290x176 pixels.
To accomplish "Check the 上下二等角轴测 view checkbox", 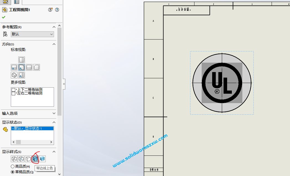I will [13, 90].
